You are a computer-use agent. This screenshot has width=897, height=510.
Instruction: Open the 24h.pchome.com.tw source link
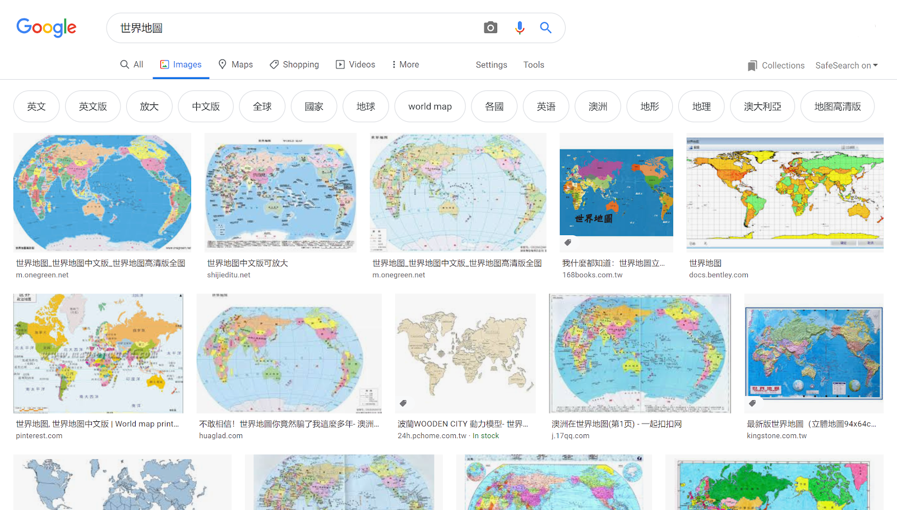(x=432, y=436)
